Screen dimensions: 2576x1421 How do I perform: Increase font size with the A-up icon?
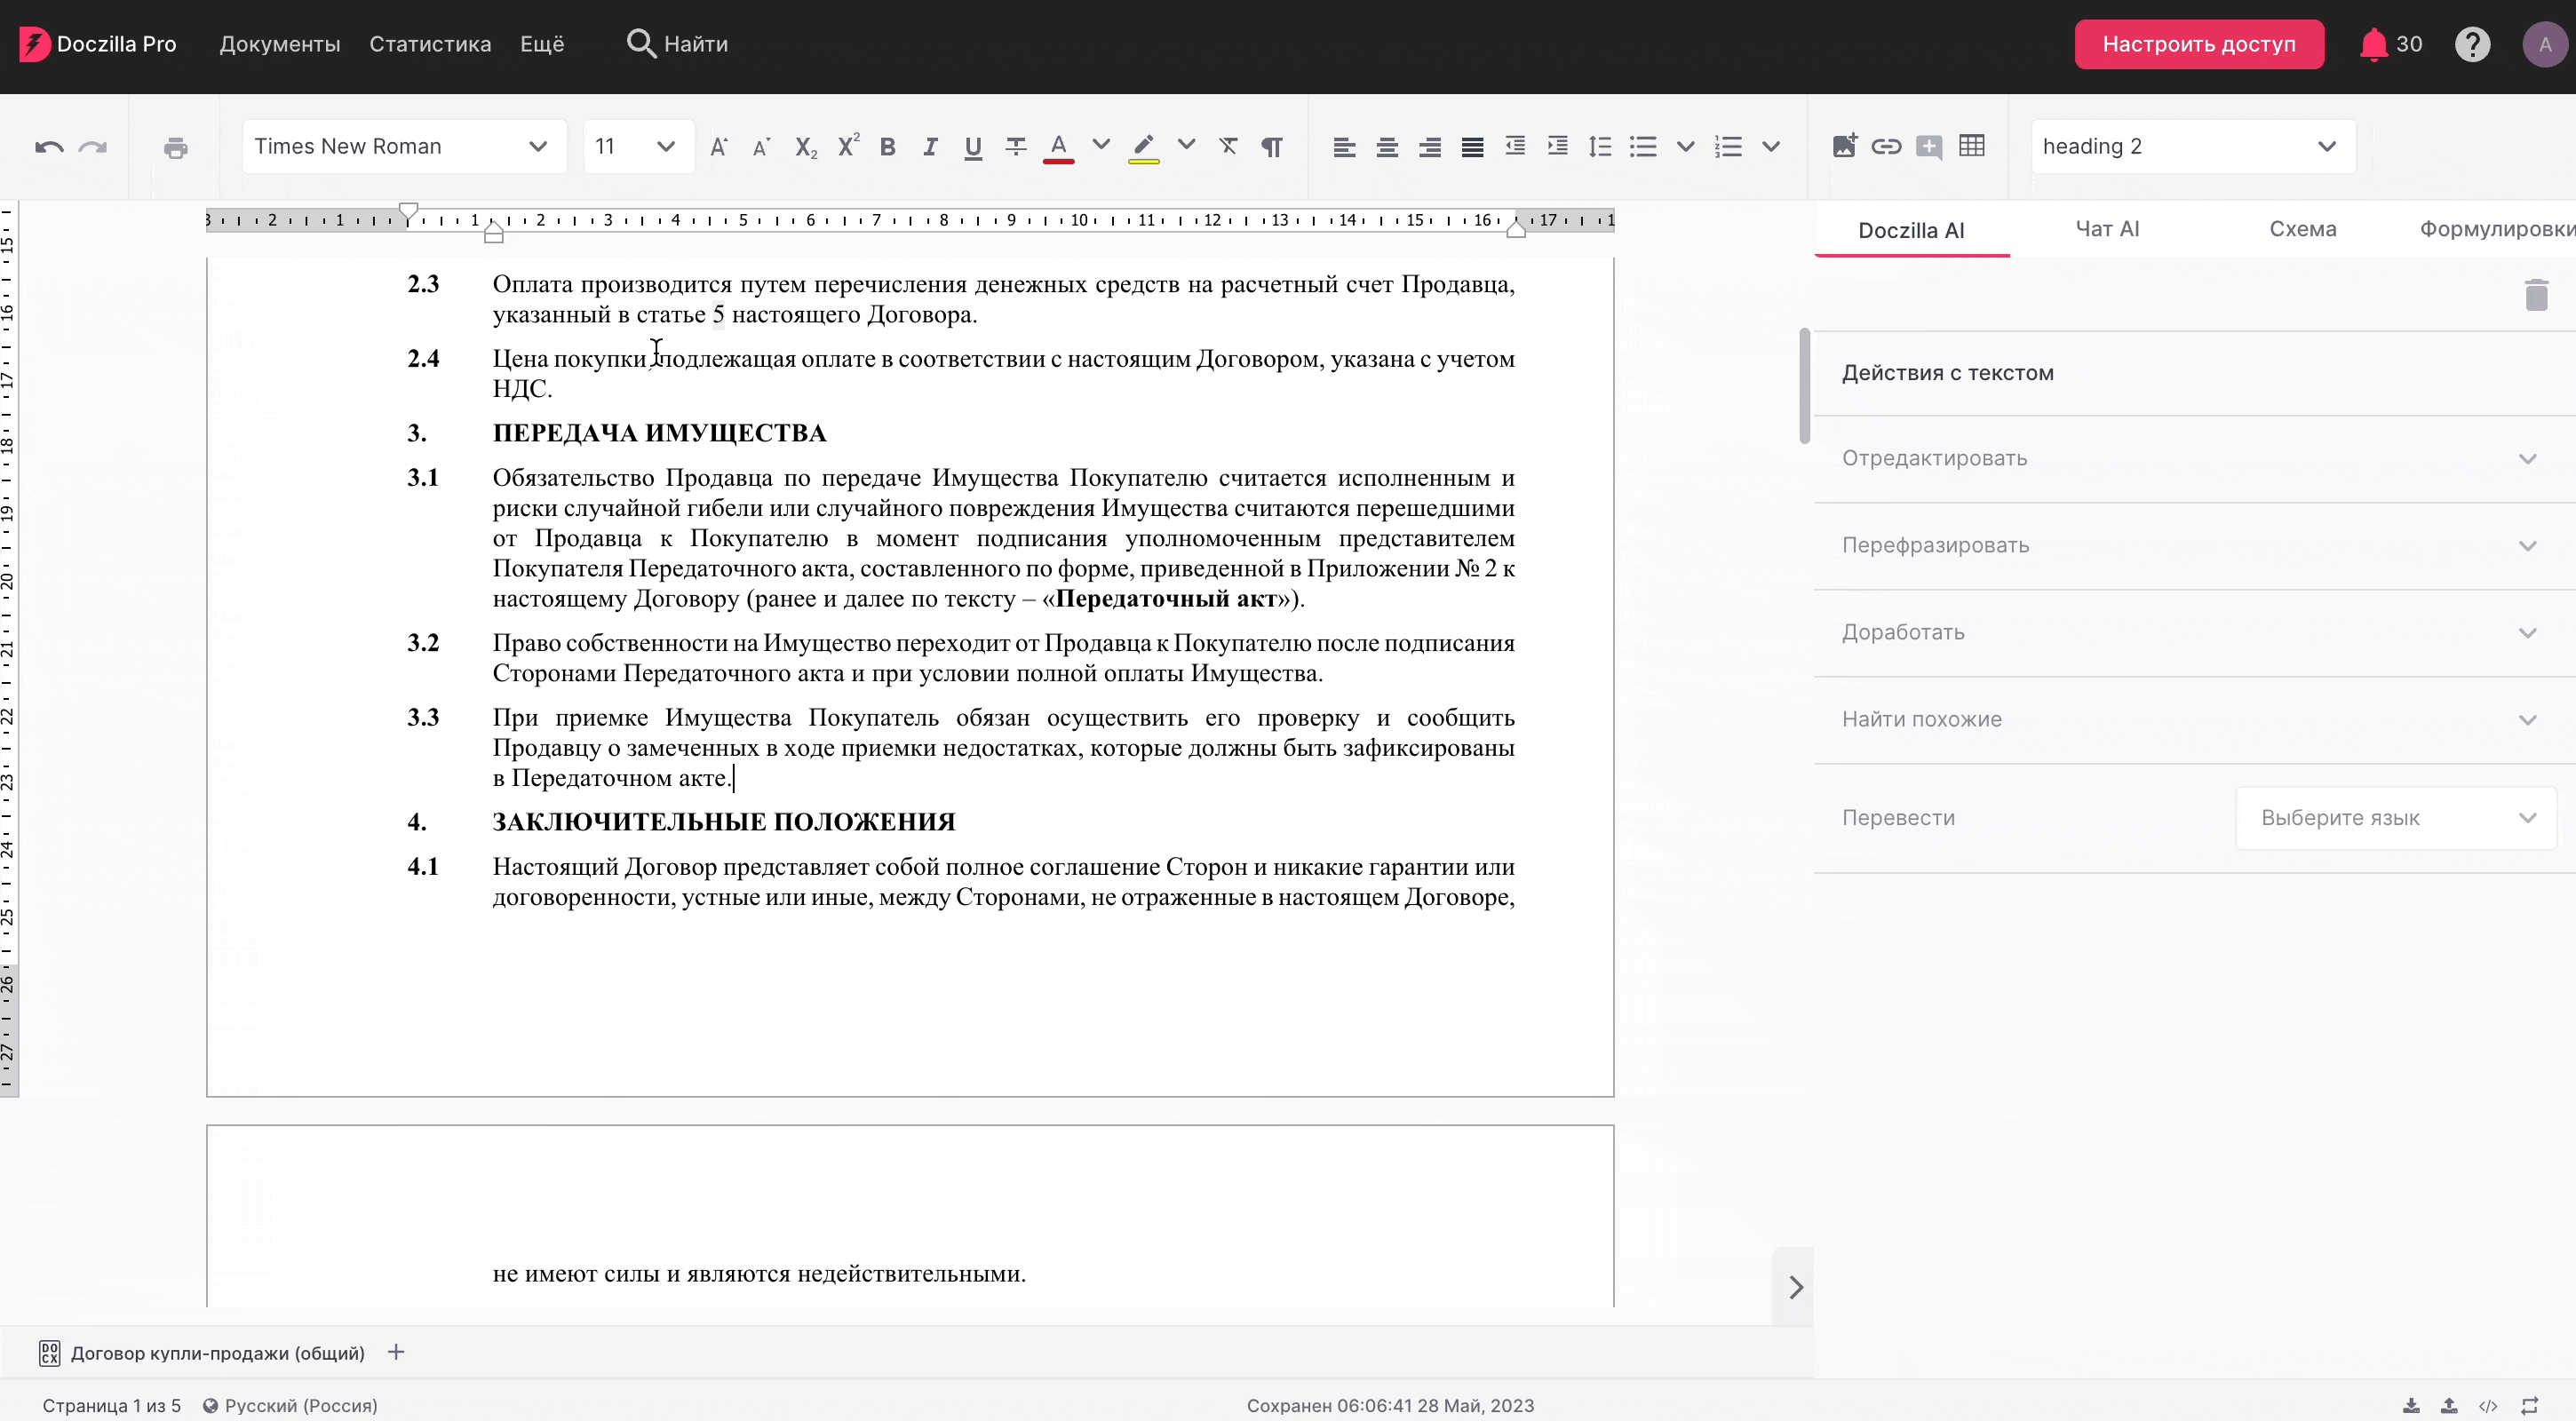[x=719, y=147]
